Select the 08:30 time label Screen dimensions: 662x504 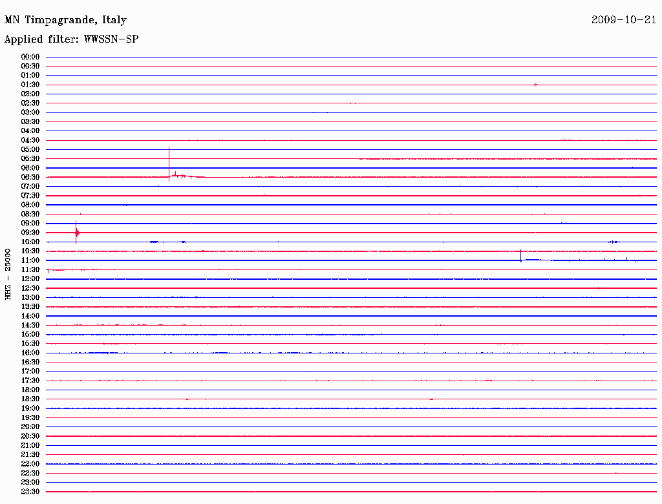pos(30,214)
